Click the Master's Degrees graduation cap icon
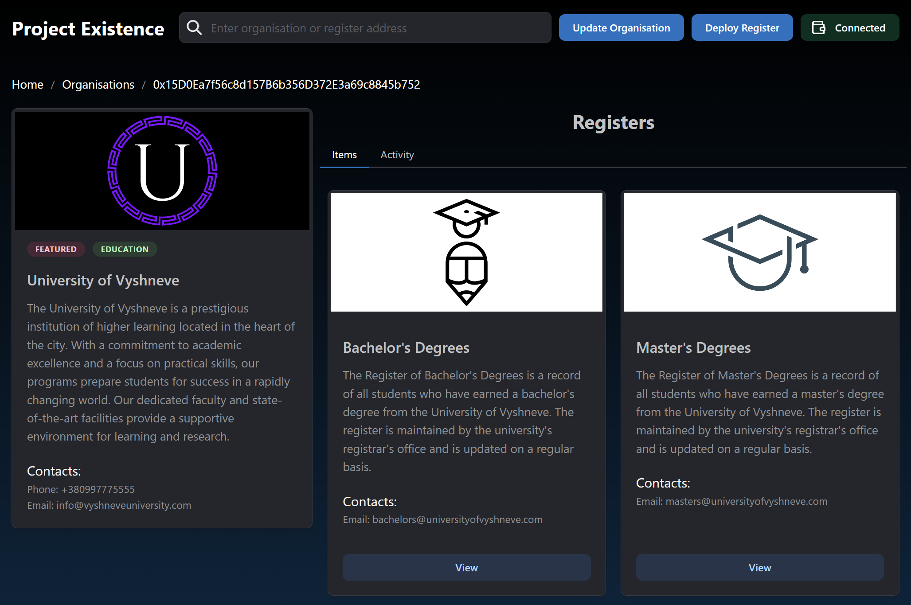Image resolution: width=911 pixels, height=605 pixels. [760, 252]
